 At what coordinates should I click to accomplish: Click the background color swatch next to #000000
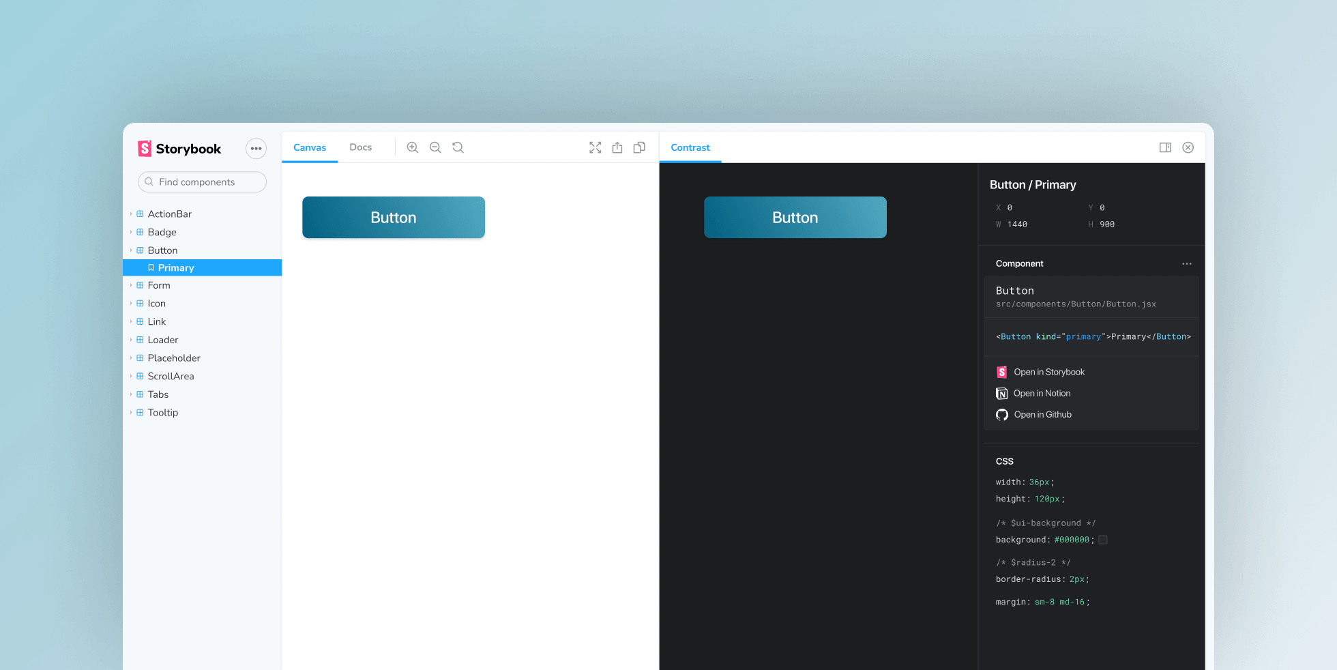[1103, 539]
